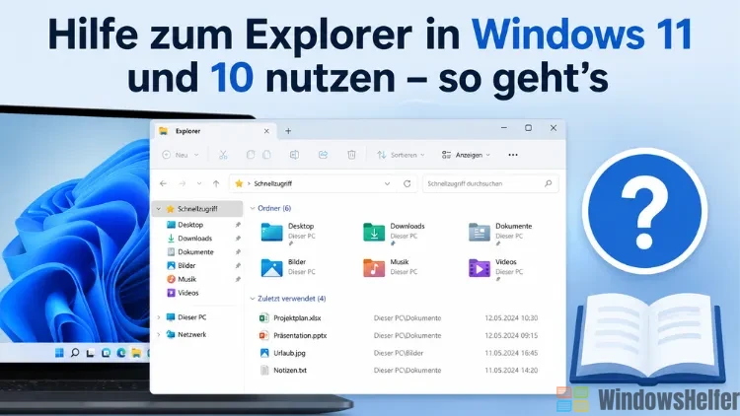Go forward with the right arrow

(x=183, y=183)
